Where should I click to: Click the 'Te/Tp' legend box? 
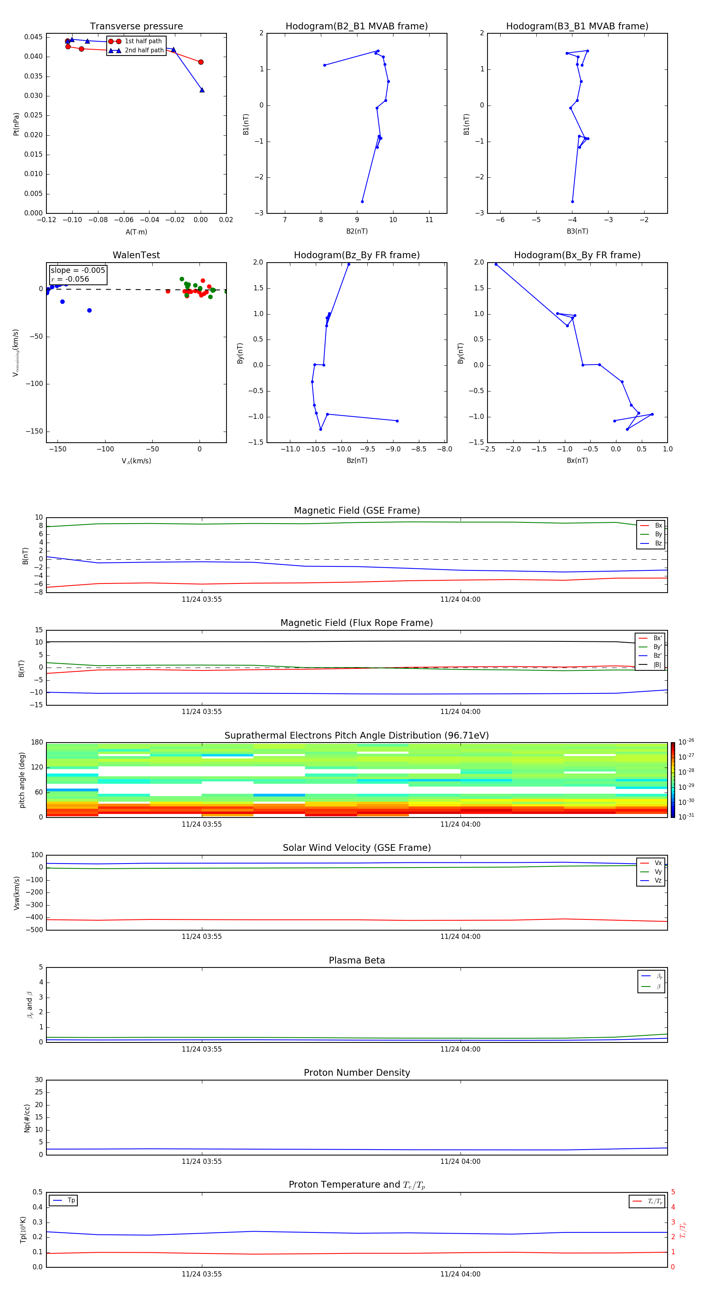click(647, 1201)
